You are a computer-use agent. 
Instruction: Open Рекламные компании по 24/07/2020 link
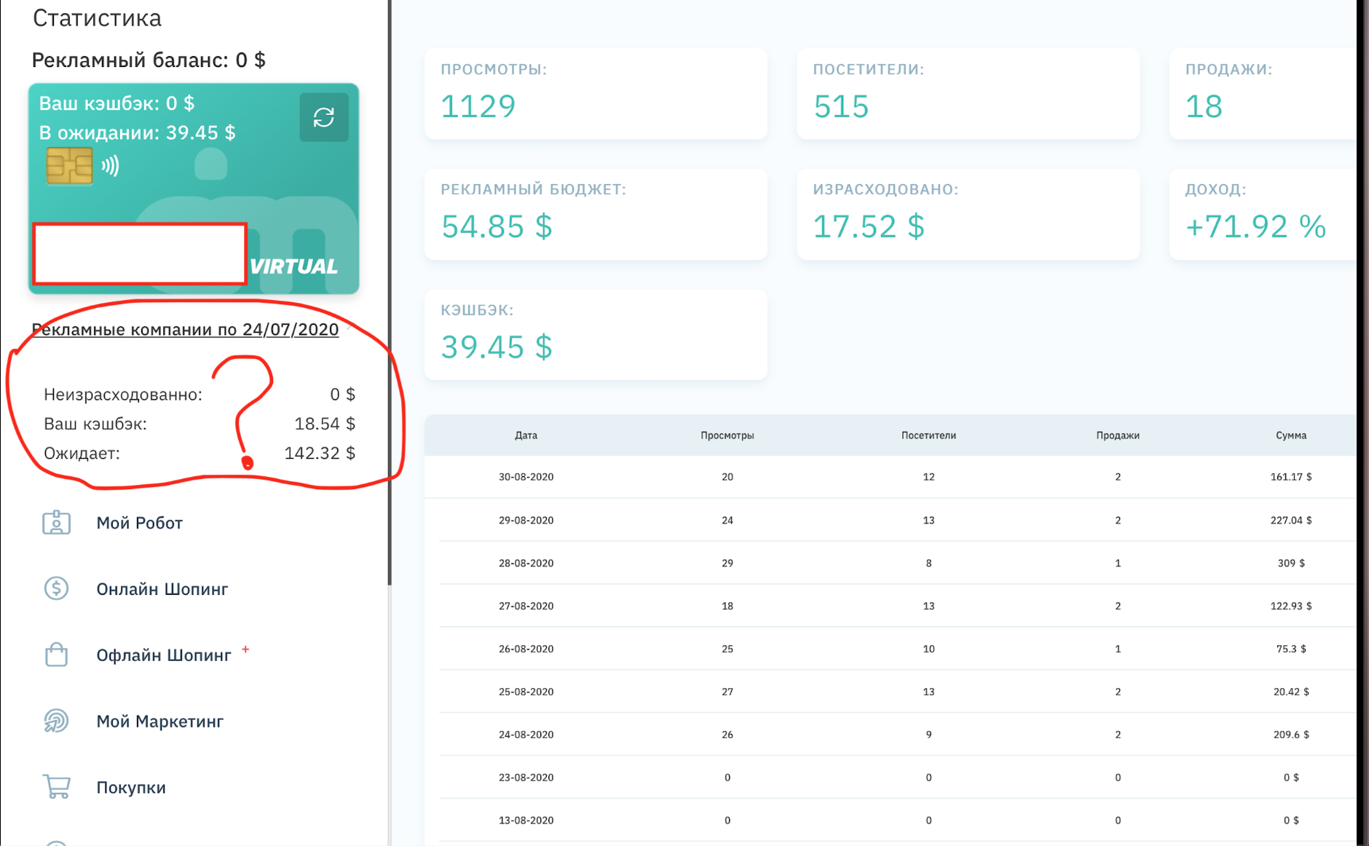click(185, 329)
